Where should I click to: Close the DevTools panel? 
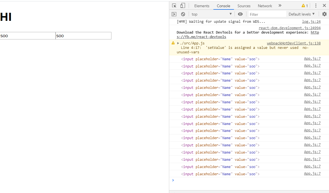click(x=324, y=6)
